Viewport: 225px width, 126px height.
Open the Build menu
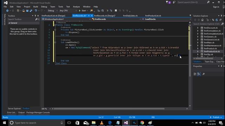pos(36,7)
